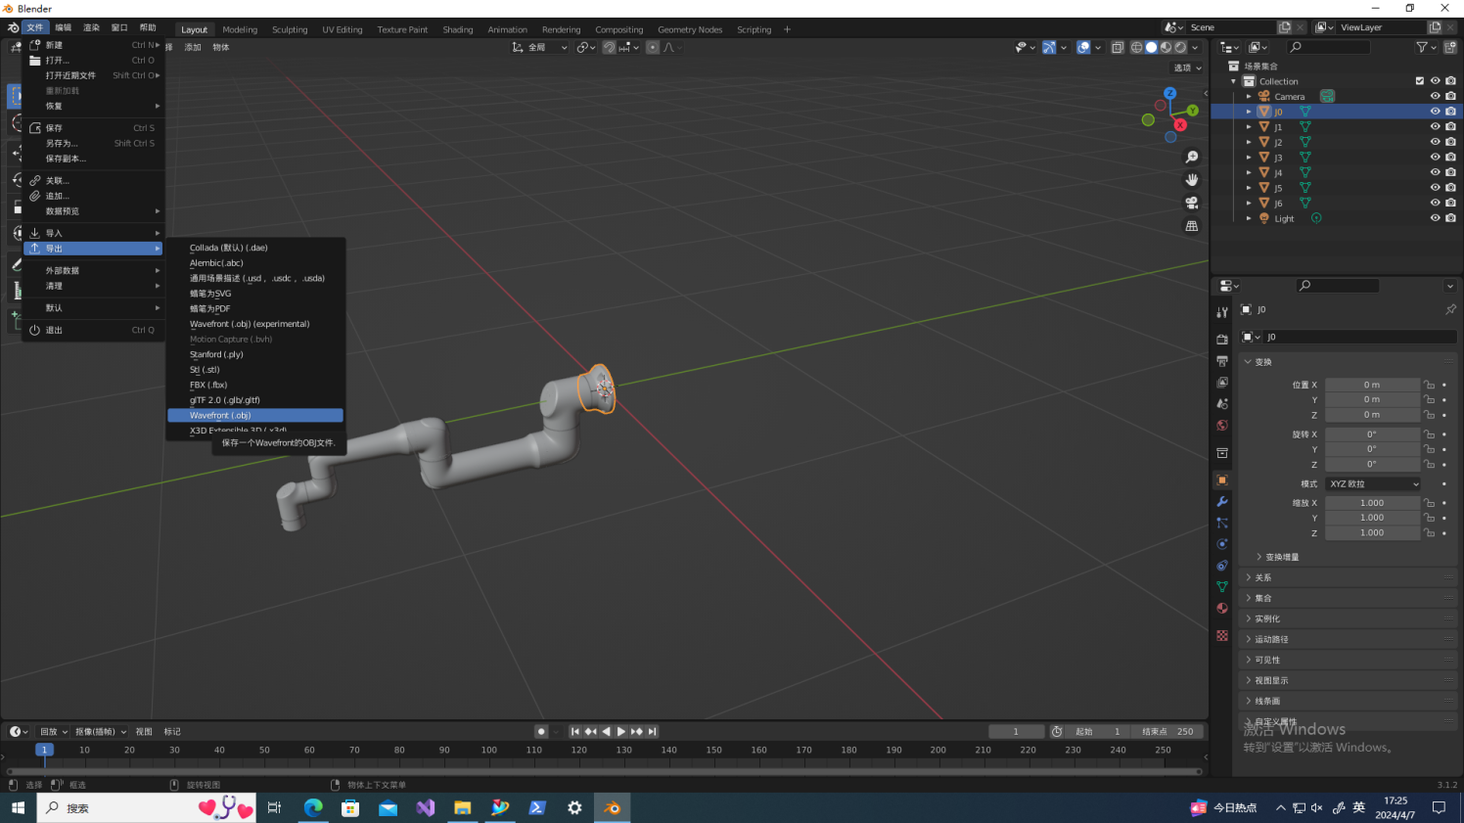Viewport: 1464px width, 823px height.
Task: Click current frame number field
Action: coord(1016,731)
